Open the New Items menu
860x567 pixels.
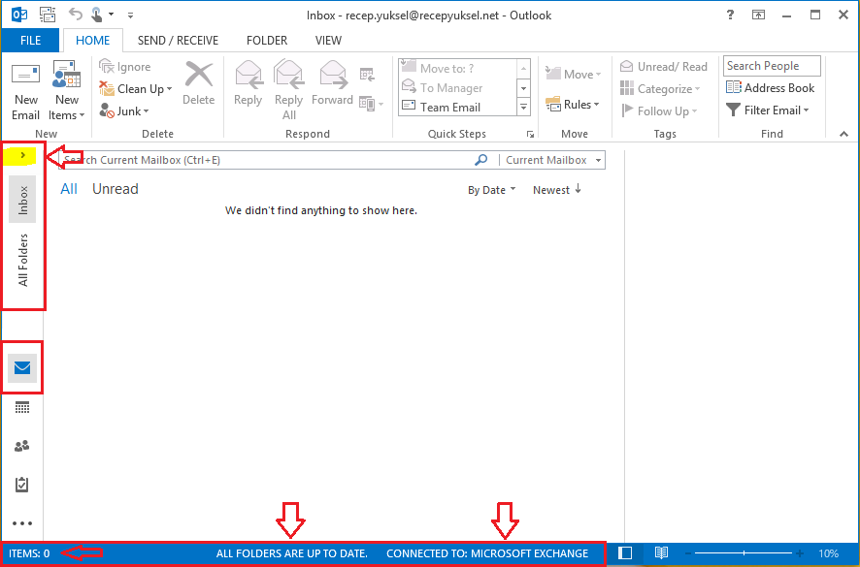(66, 91)
